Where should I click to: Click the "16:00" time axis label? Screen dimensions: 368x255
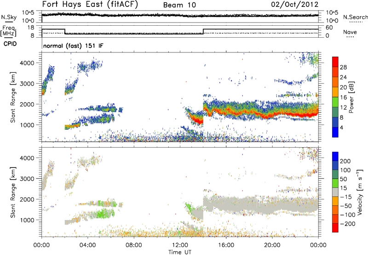click(226, 245)
